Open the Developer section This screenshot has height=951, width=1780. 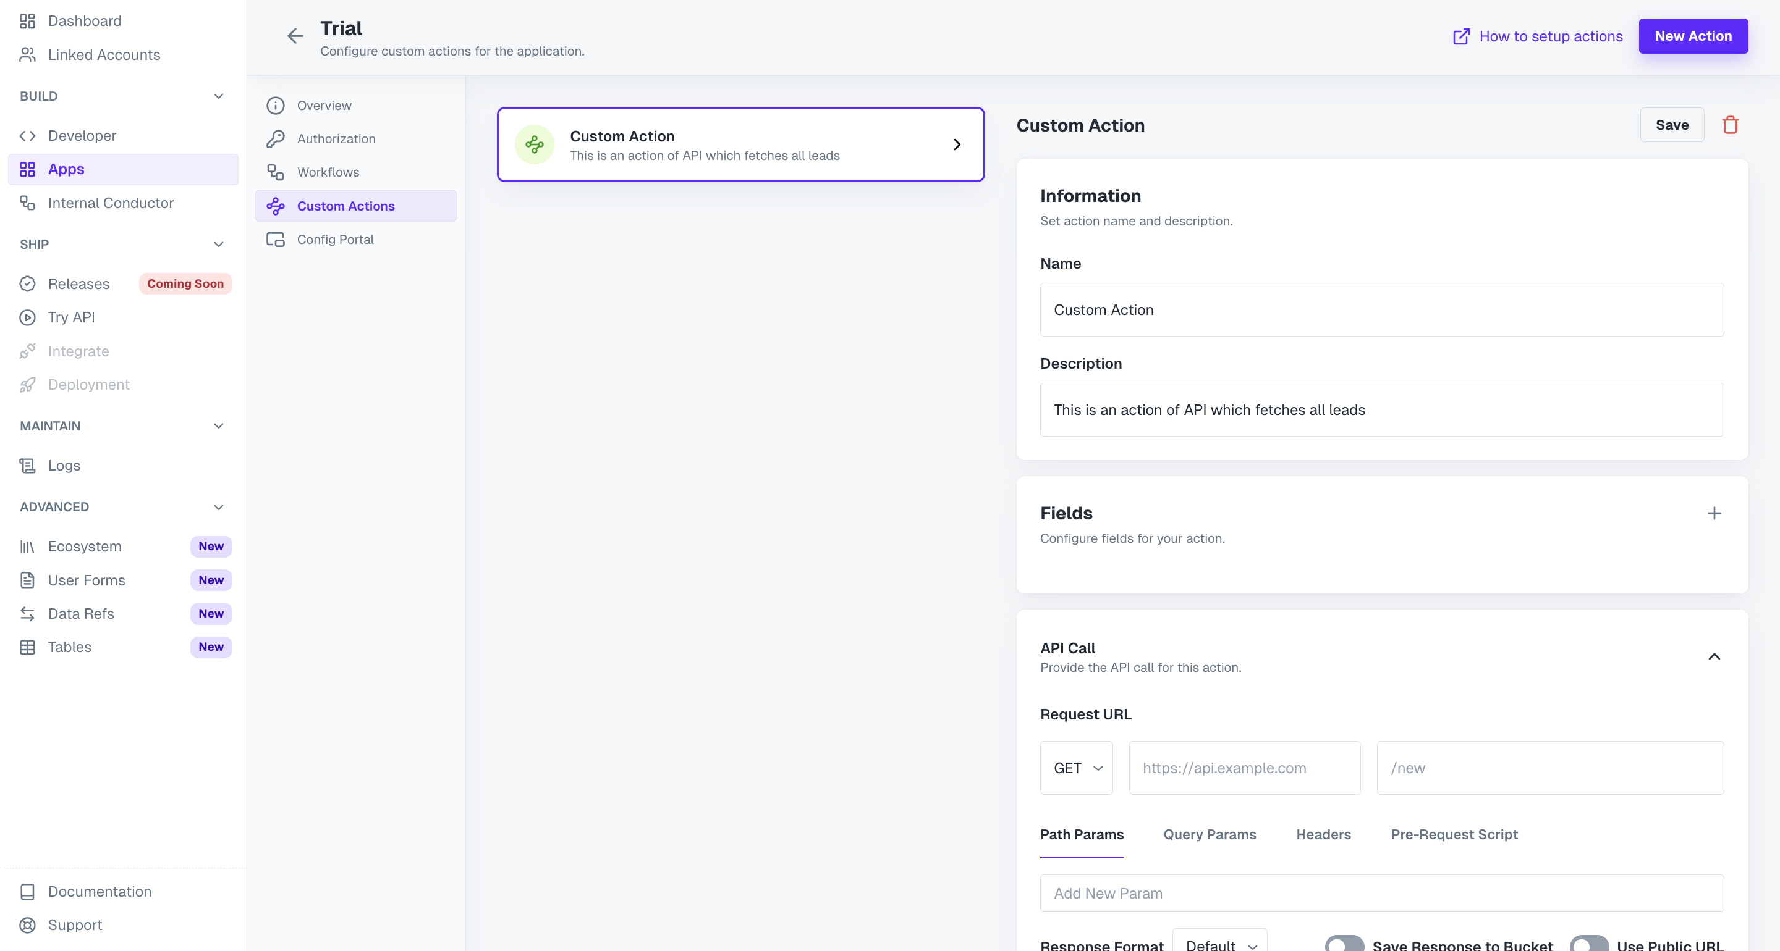pos(82,135)
